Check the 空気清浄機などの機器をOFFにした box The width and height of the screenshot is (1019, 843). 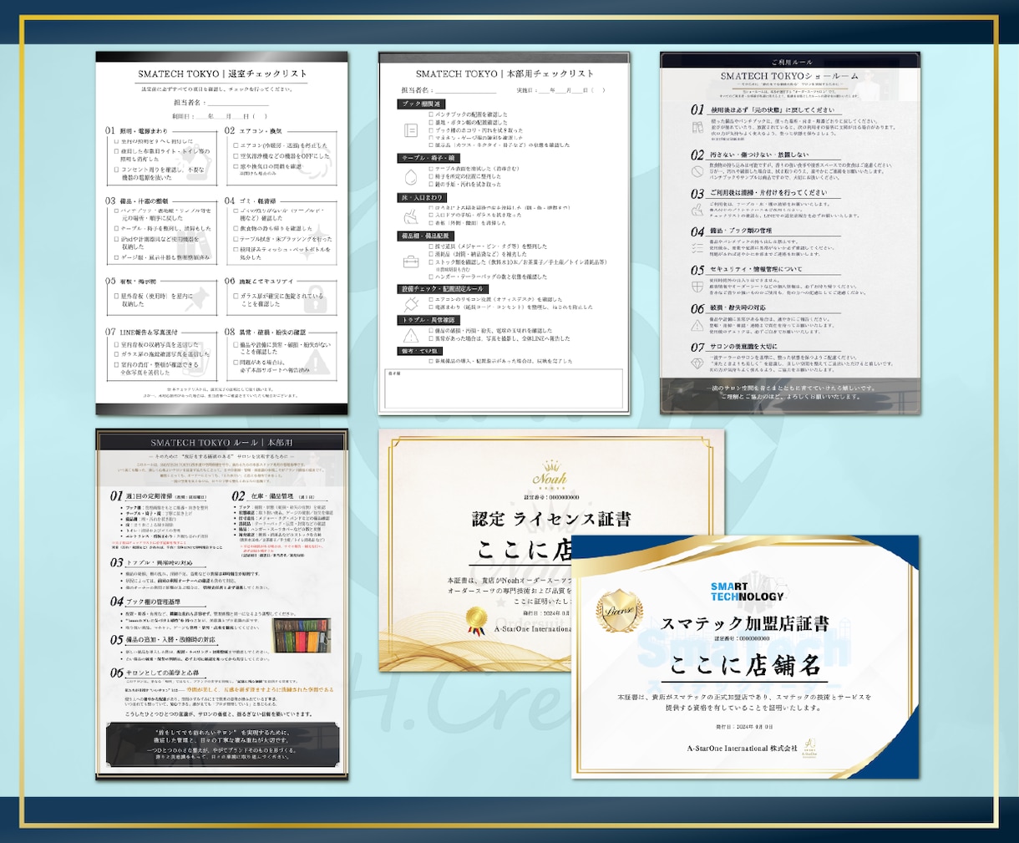[x=235, y=156]
